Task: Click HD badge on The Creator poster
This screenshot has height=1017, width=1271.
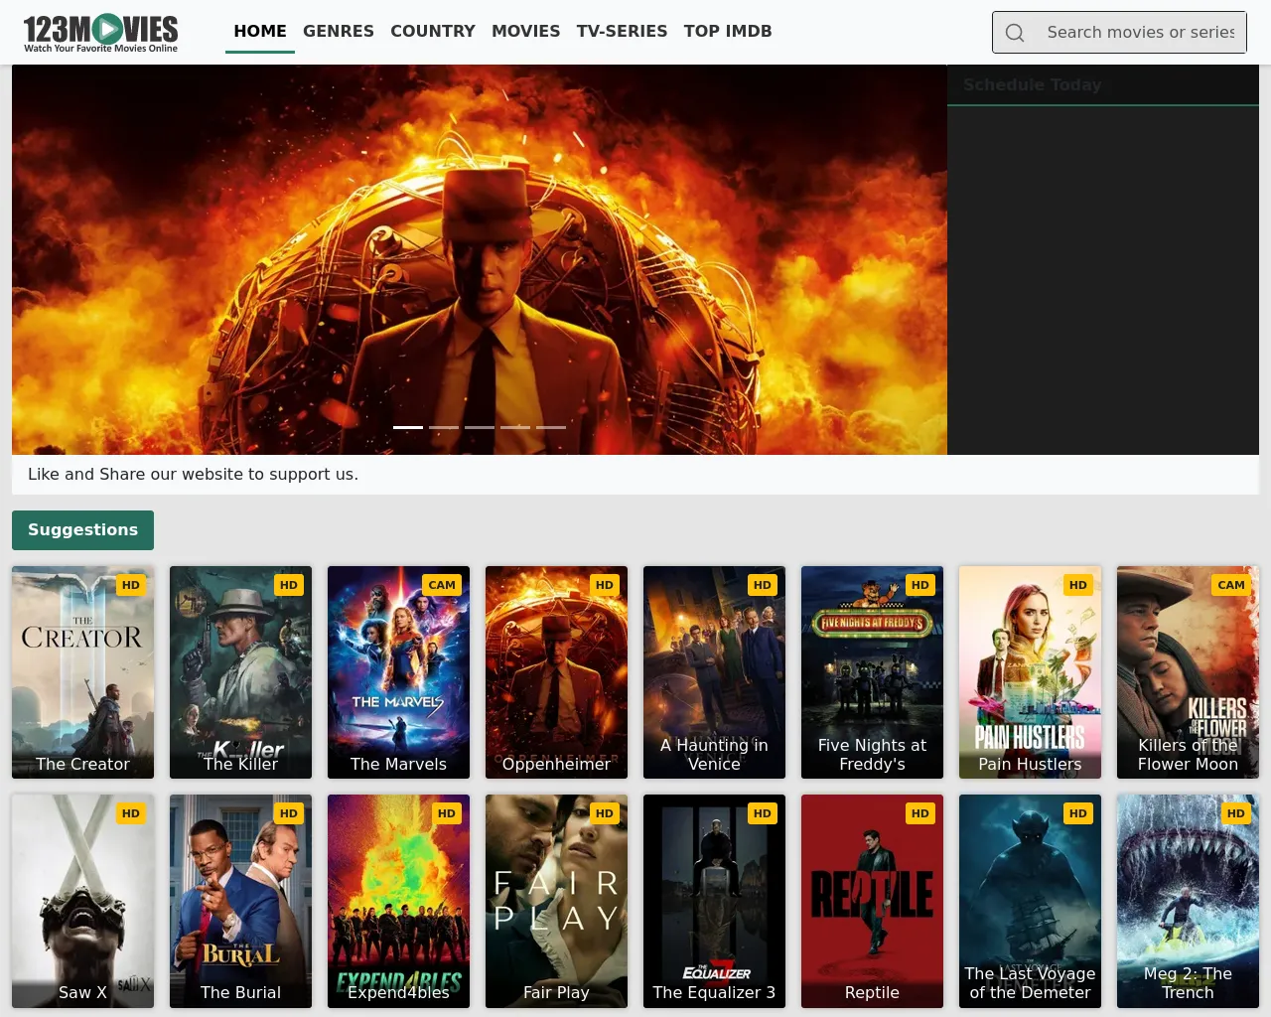Action: 131,585
